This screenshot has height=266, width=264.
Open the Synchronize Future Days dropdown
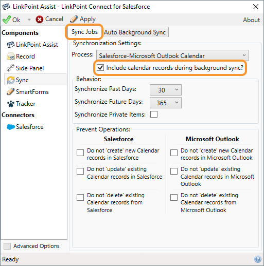(166, 103)
